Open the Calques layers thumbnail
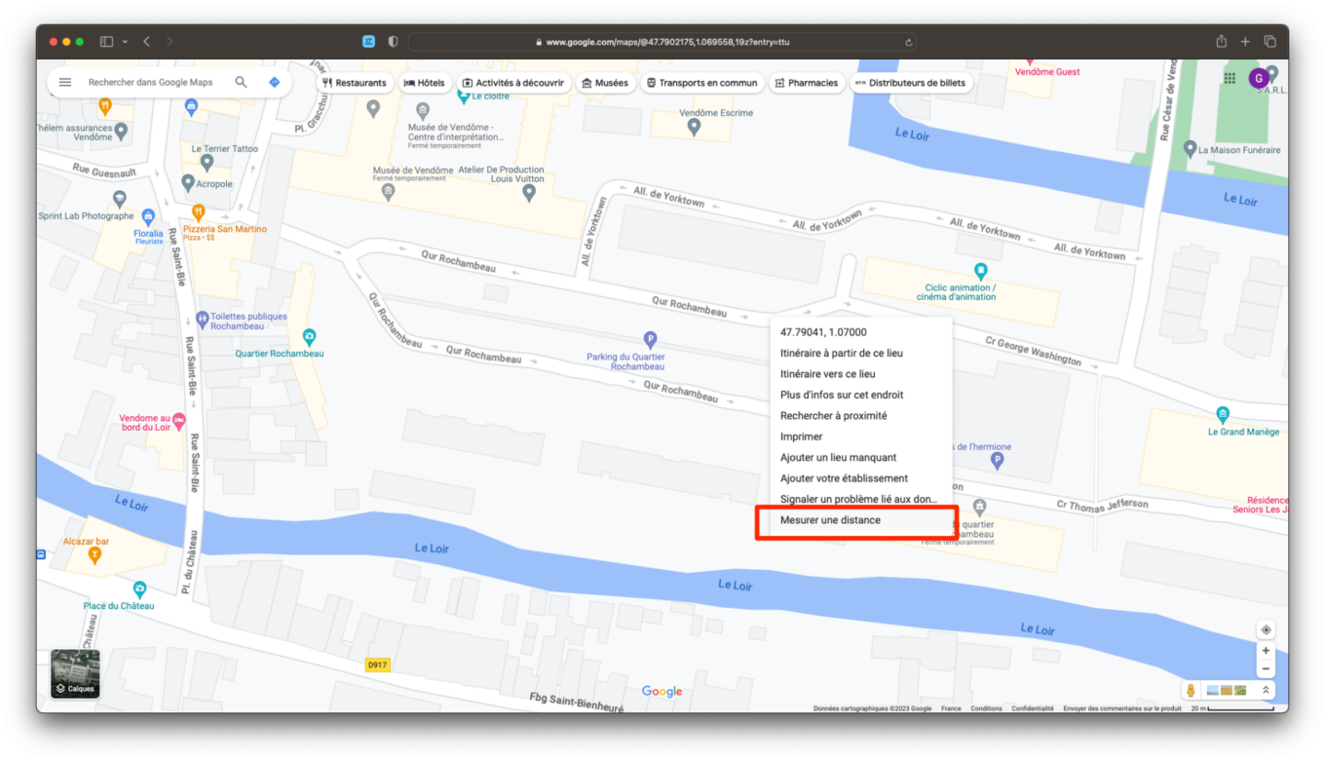This screenshot has width=1325, height=761. [75, 673]
